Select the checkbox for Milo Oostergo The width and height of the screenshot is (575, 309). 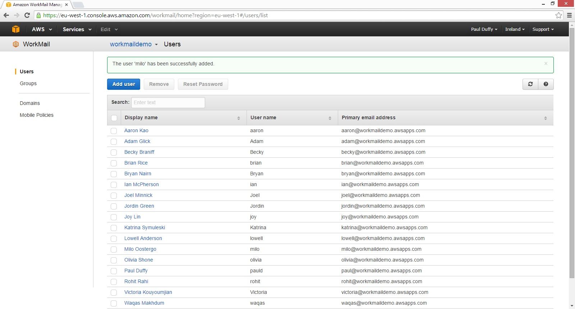pyautogui.click(x=114, y=249)
